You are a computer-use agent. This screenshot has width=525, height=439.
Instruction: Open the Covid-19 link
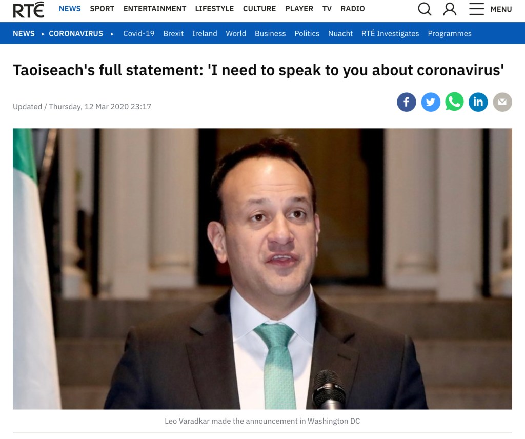(x=138, y=33)
